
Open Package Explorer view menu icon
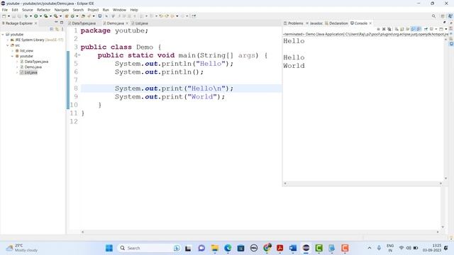(62, 29)
